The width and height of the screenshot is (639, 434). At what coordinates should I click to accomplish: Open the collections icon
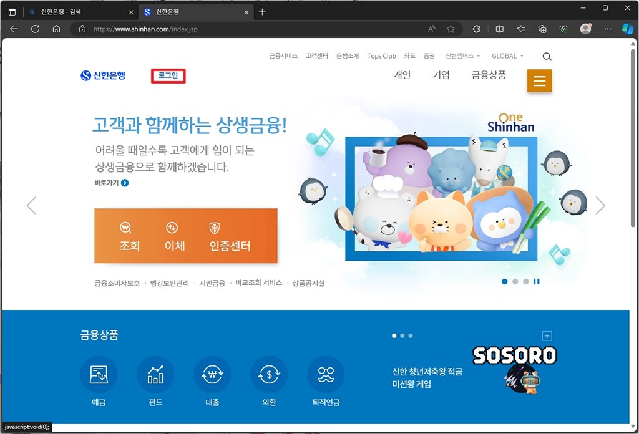click(x=542, y=29)
